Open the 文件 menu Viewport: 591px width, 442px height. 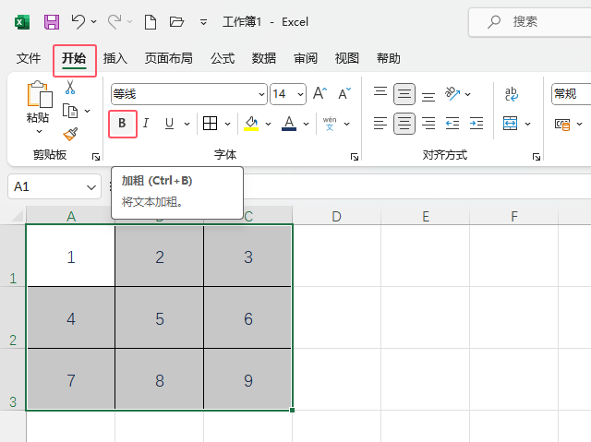coord(29,58)
